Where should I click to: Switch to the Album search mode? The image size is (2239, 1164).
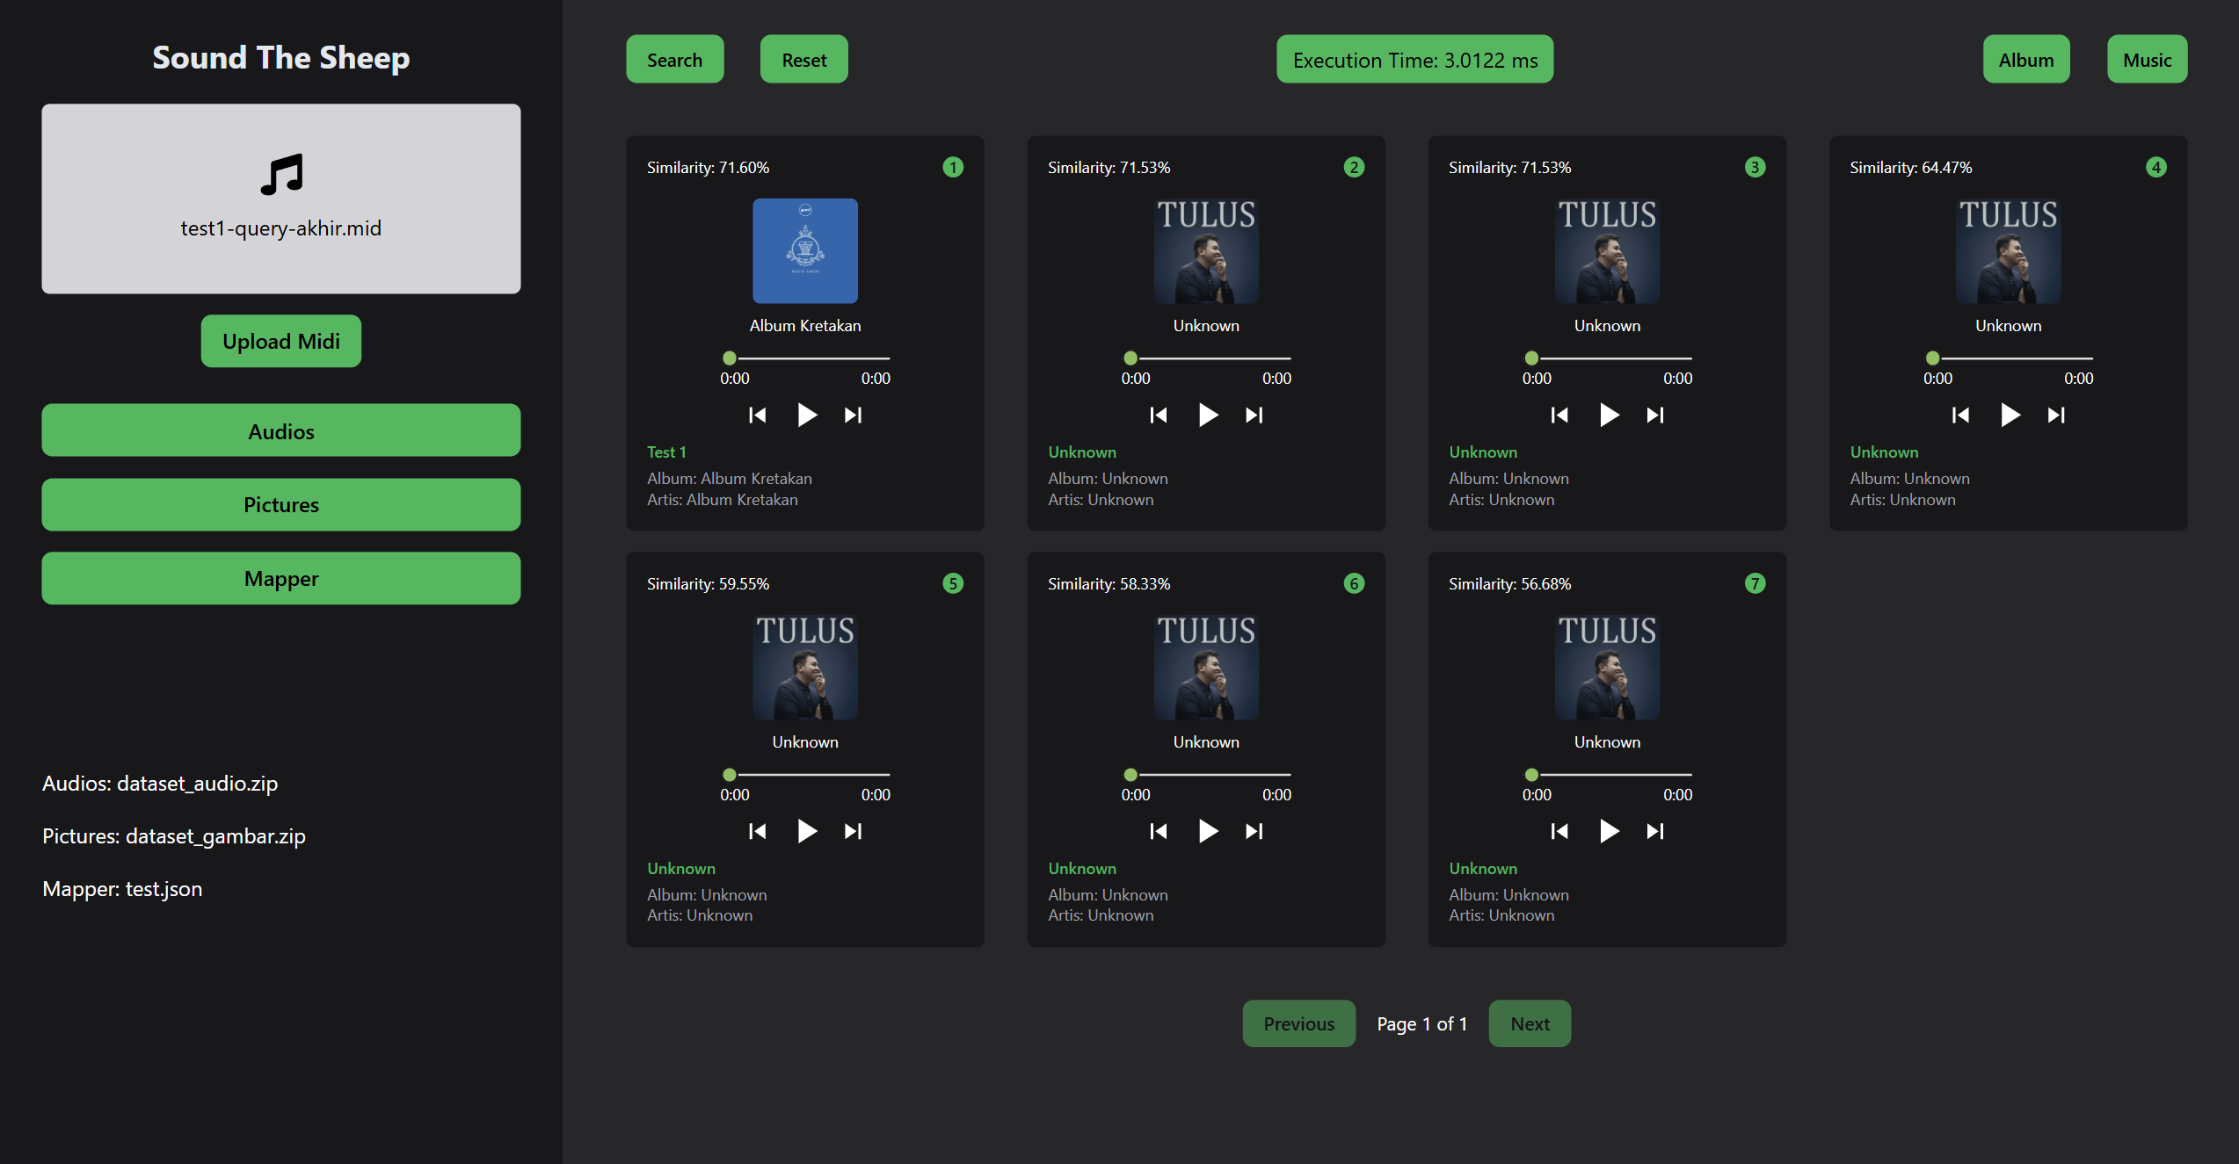[2025, 59]
